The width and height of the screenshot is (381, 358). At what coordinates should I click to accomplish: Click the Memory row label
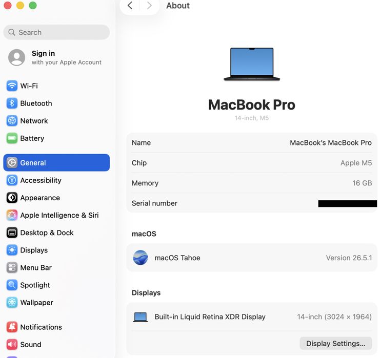coord(145,183)
